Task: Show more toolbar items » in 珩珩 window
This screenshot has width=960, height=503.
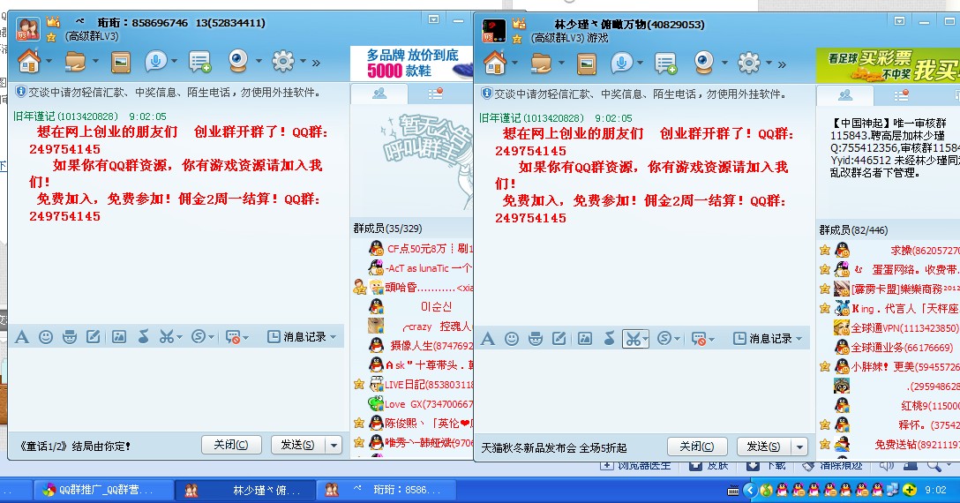Action: (317, 63)
